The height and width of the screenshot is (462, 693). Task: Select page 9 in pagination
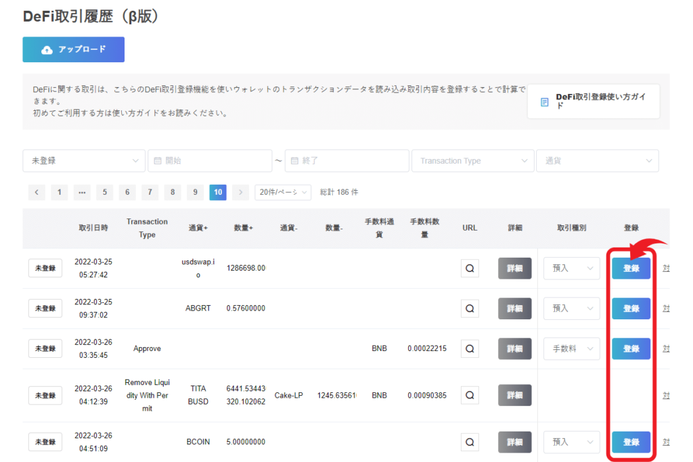pos(195,192)
